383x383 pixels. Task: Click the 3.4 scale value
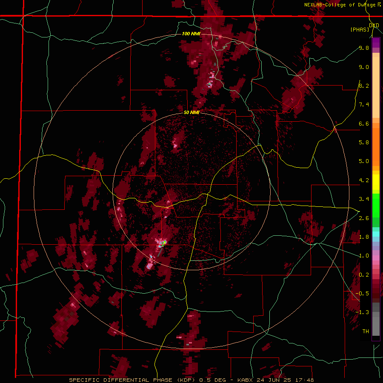point(364,199)
